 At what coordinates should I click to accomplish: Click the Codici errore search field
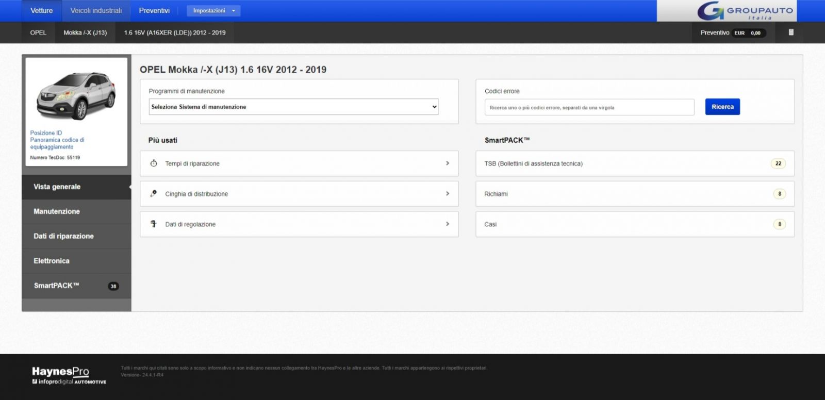[589, 107]
